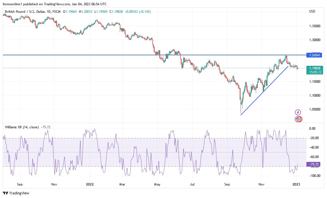Select the 2022 label on the time axis
This screenshot has height=198, width=327.
pyautogui.click(x=90, y=184)
